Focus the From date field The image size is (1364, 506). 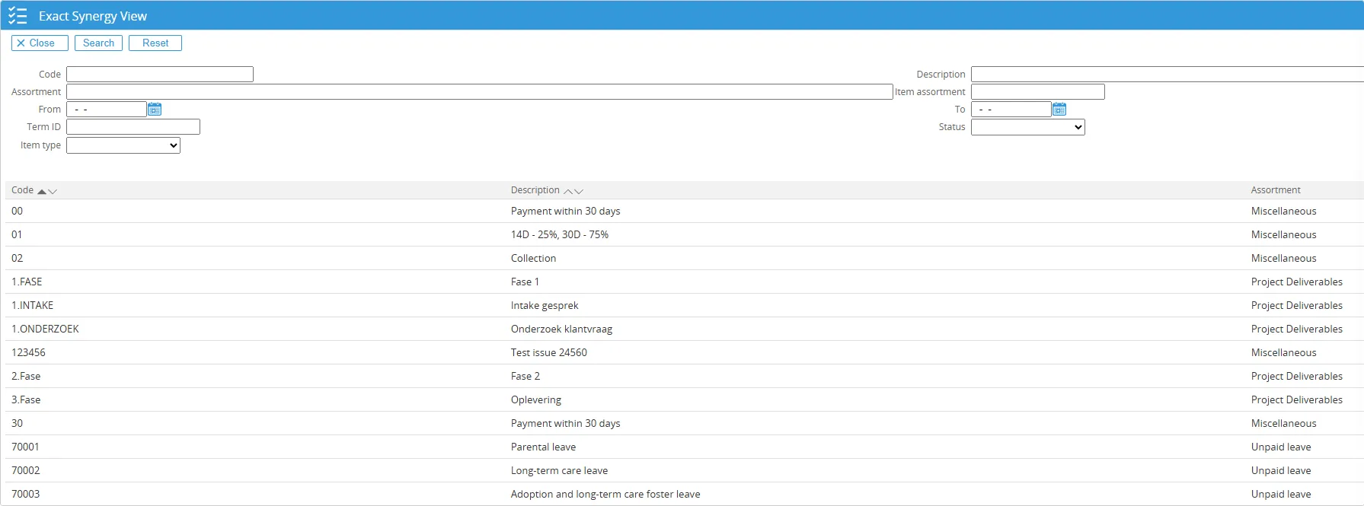(x=107, y=110)
